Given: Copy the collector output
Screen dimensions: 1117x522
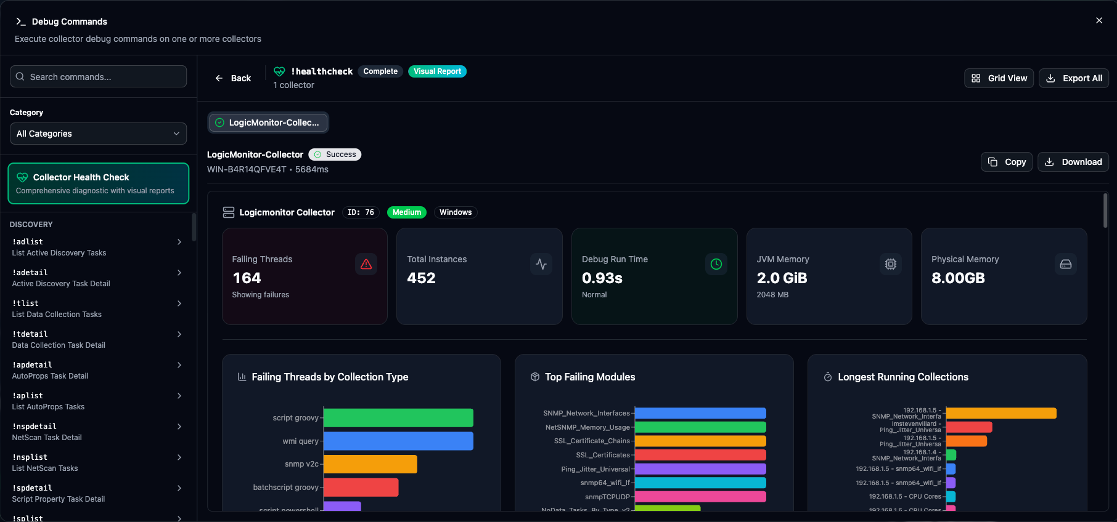Looking at the screenshot, I should pos(1007,162).
